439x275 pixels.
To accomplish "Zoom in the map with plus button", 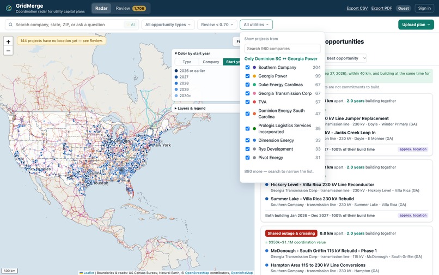I will 8,41.
